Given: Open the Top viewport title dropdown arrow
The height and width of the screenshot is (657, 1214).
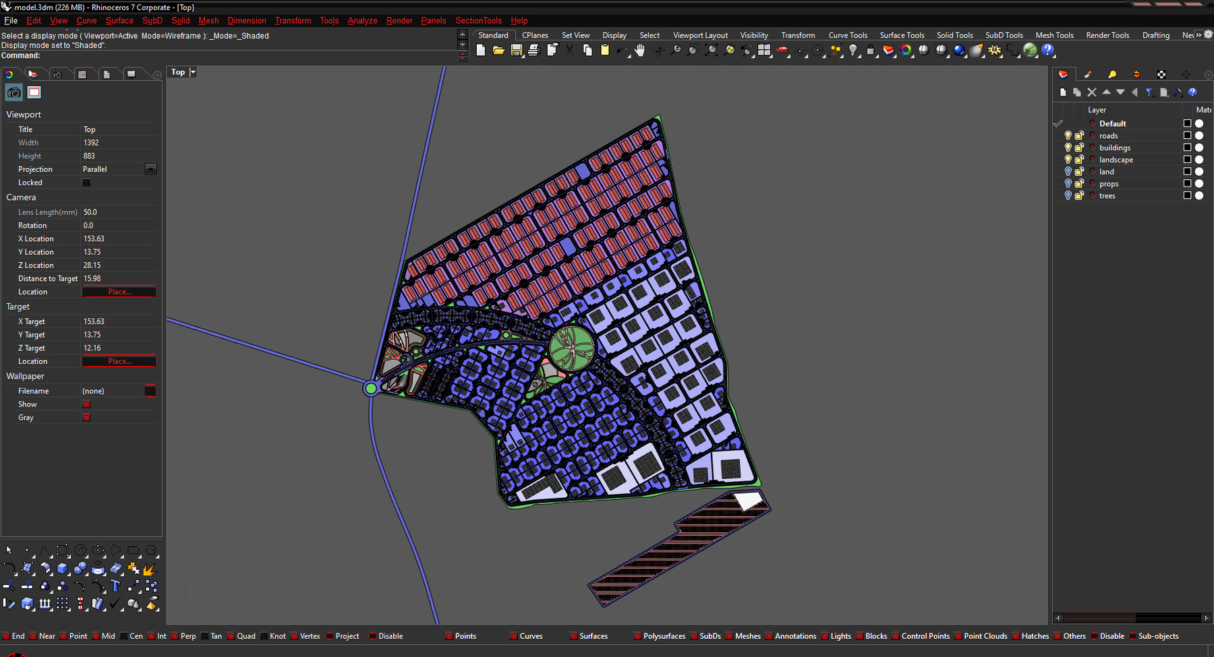Looking at the screenshot, I should (x=193, y=72).
